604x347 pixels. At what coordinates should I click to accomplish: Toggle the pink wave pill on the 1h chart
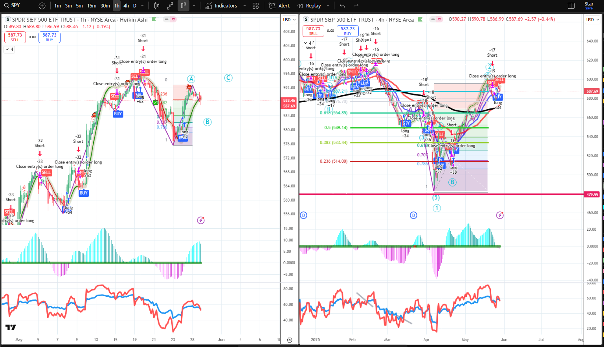click(173, 19)
